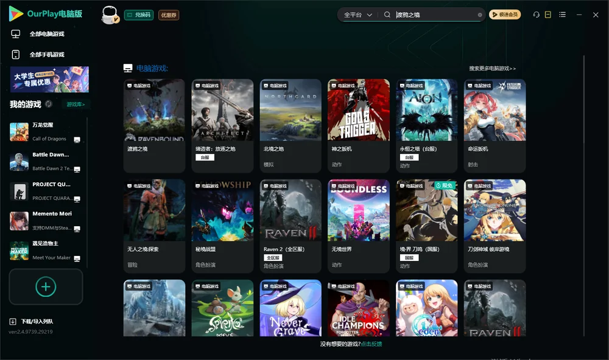Click the PC monitor icon beside 全部电脑游戏

16,34
